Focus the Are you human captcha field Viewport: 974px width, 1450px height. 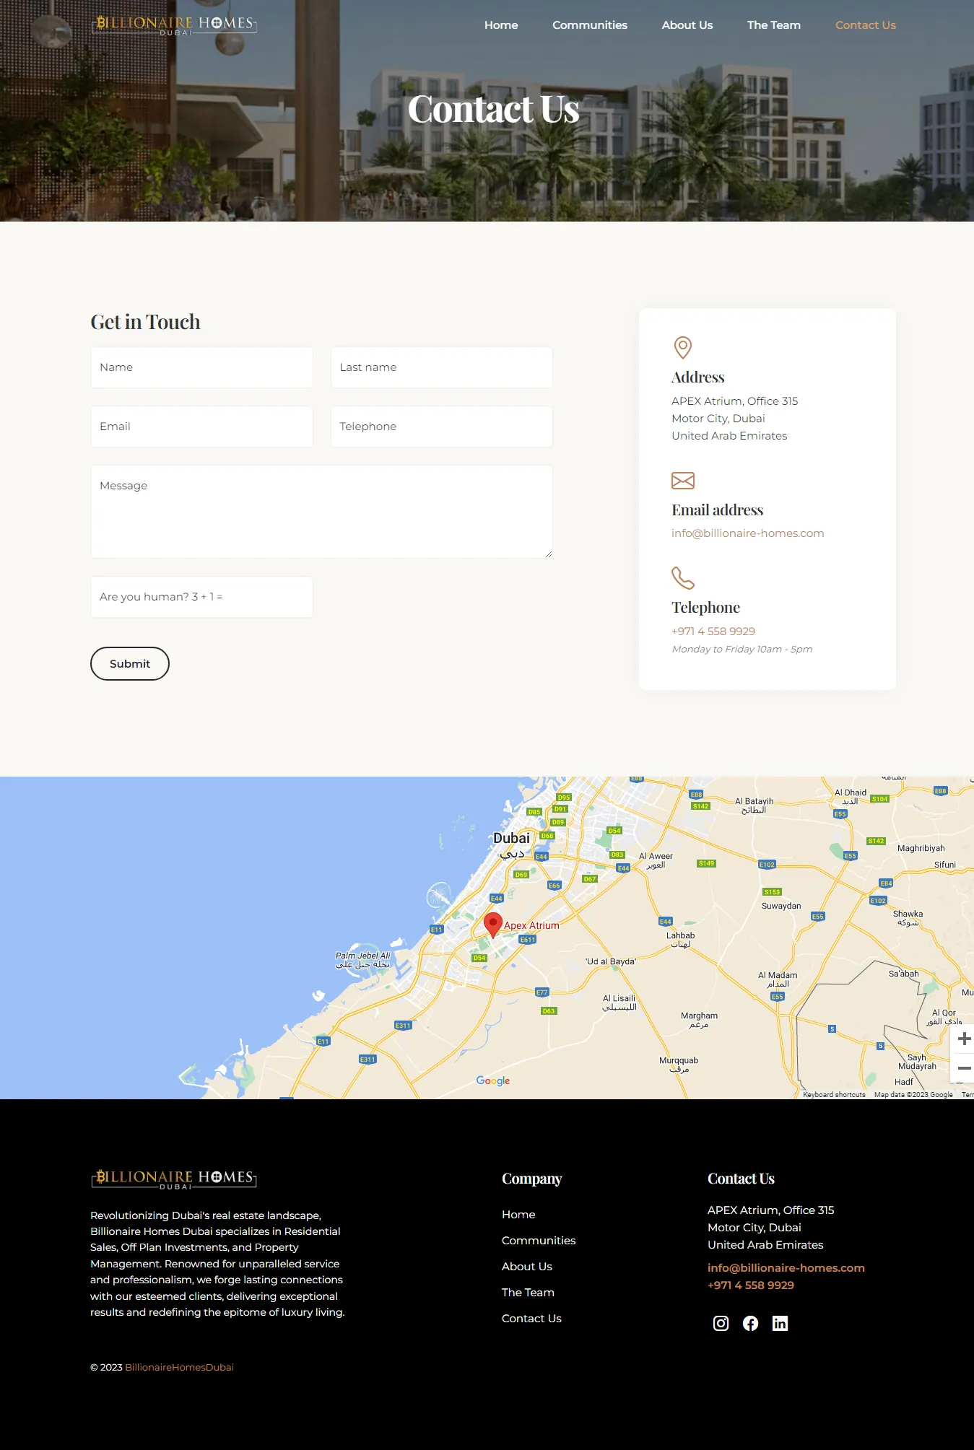pos(201,597)
